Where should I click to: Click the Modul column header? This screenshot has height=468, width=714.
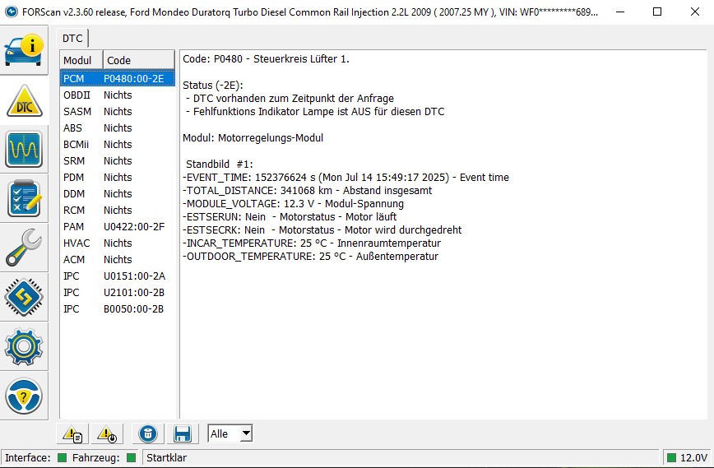[80, 60]
